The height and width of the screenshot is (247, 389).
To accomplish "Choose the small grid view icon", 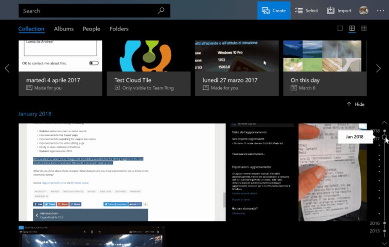I will tap(364, 28).
